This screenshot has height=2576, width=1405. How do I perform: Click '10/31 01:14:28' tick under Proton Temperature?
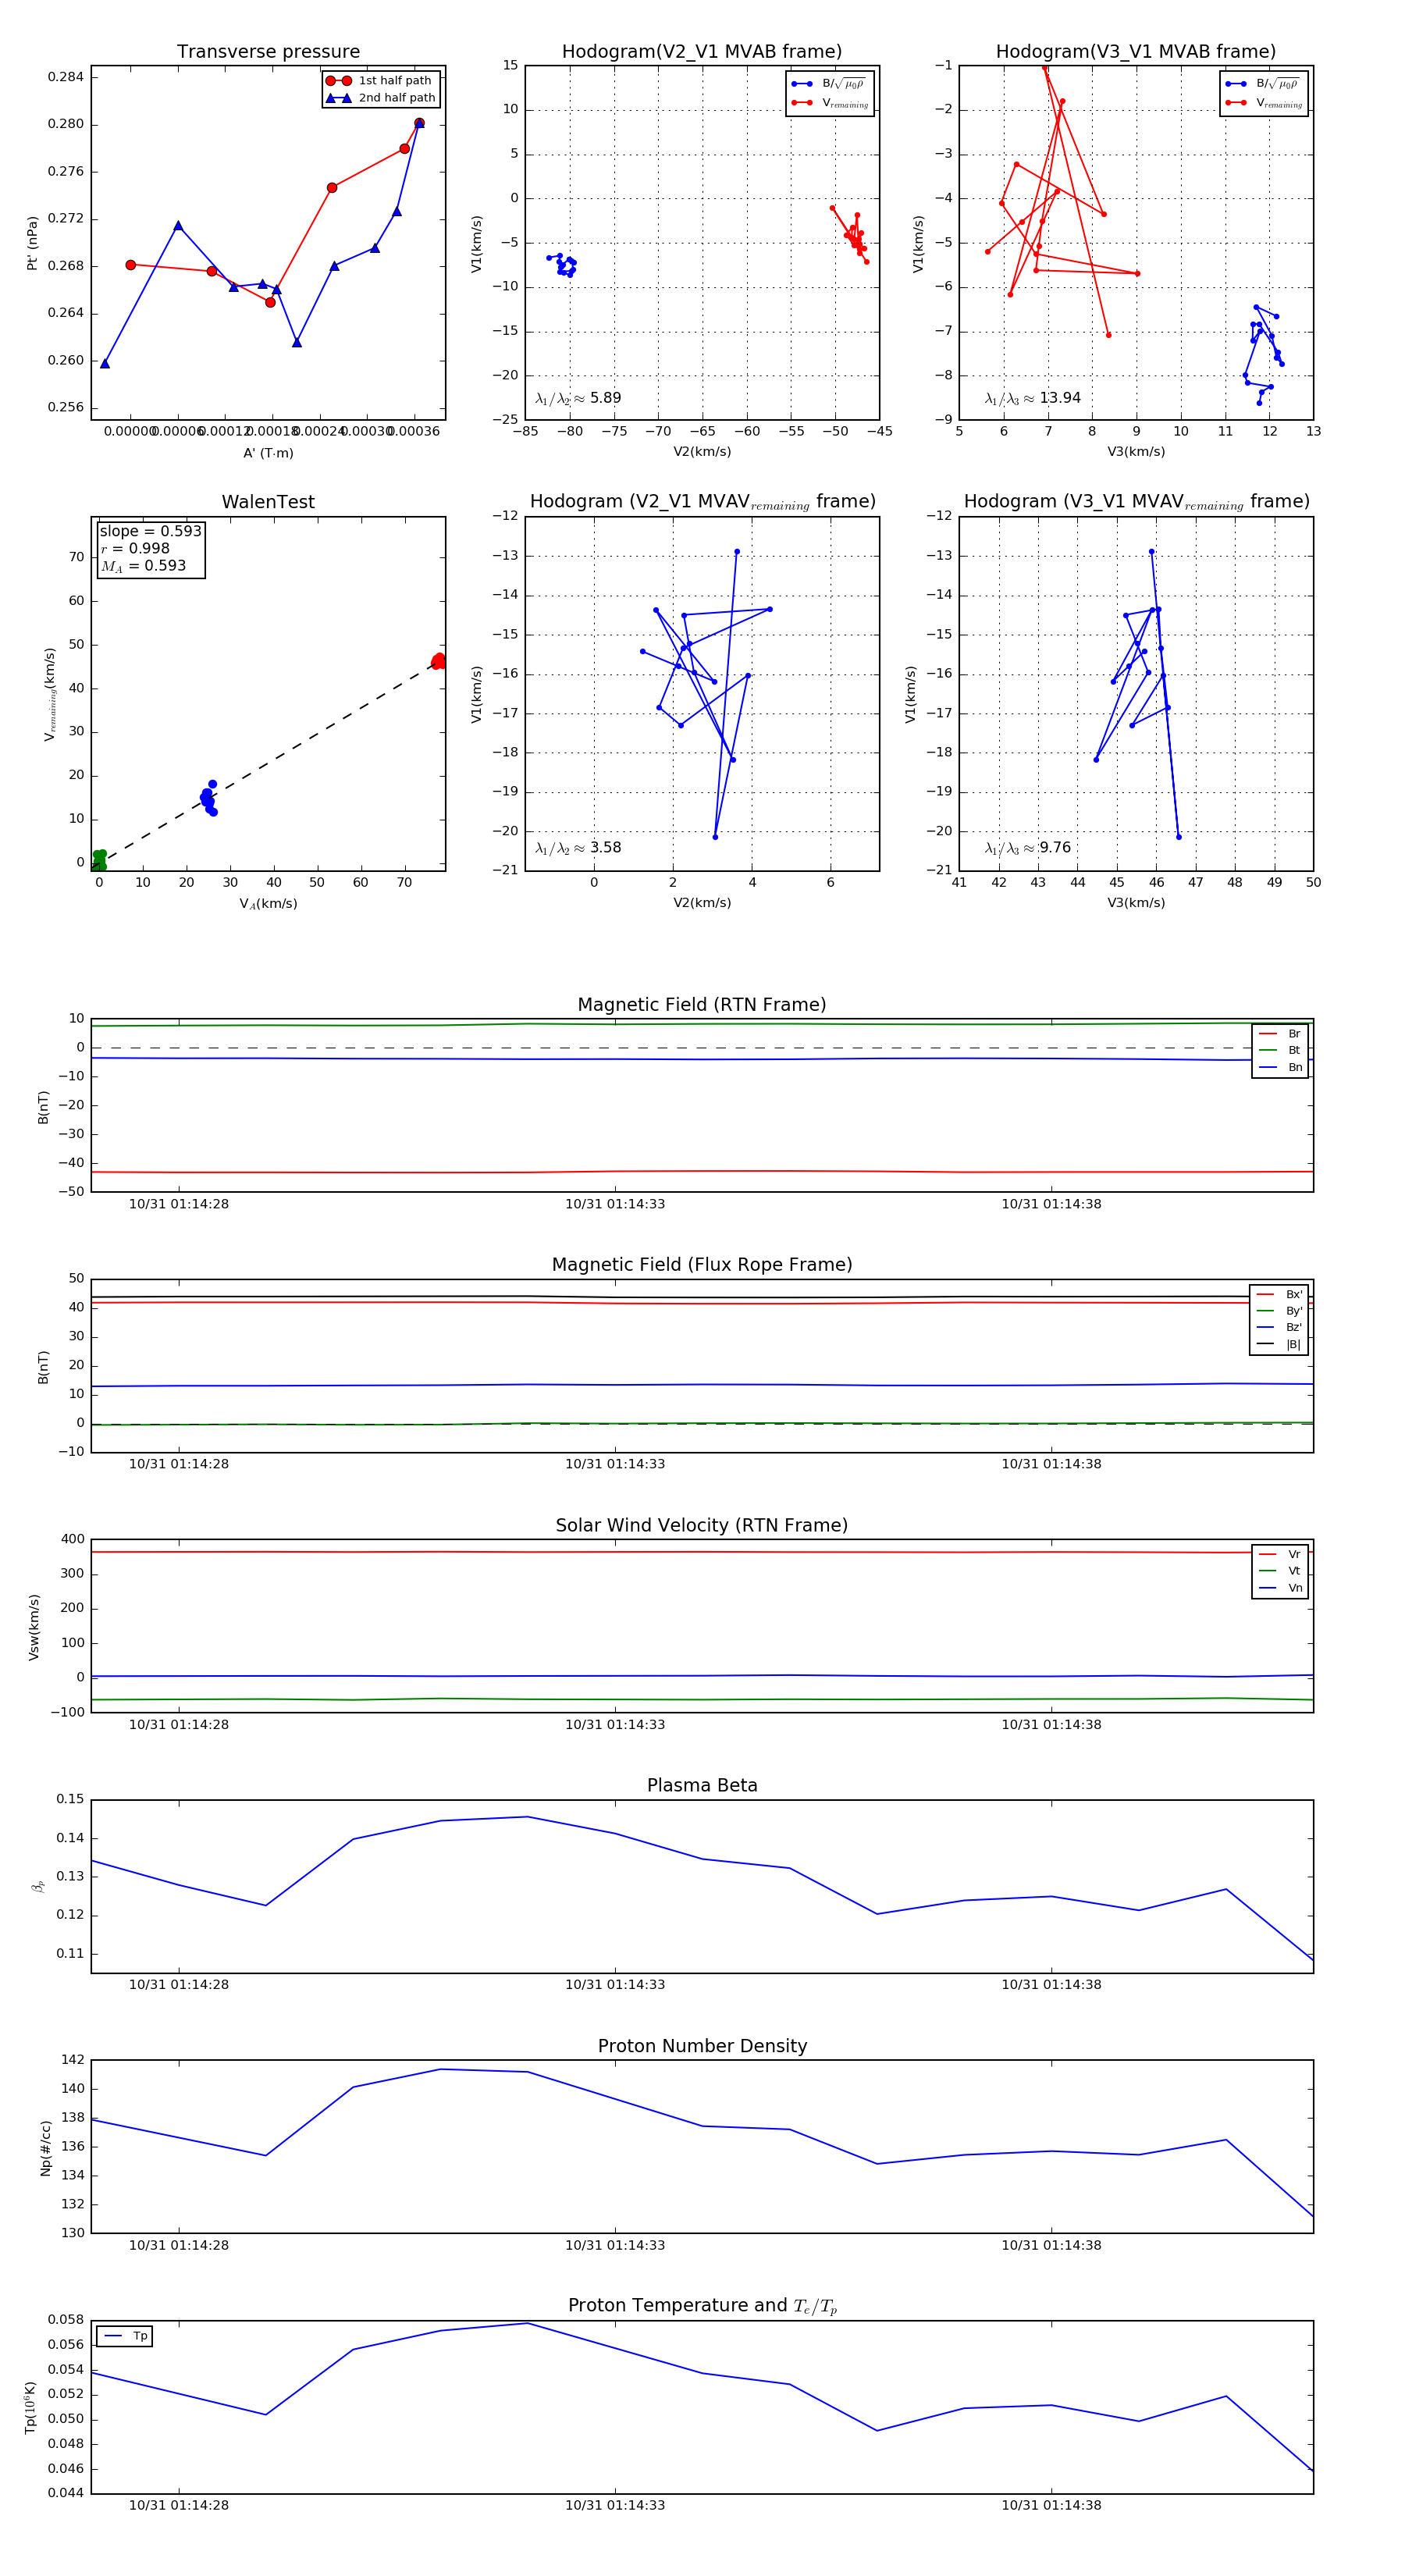[x=179, y=2506]
